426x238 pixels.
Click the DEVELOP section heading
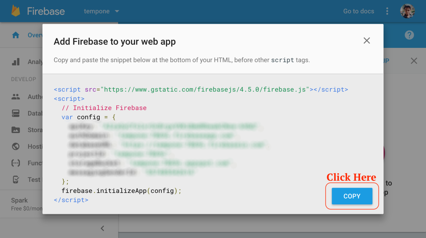point(24,79)
